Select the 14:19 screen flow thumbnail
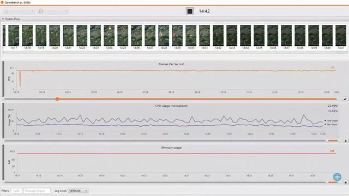Image resolution: width=349 pixels, height=196 pixels. point(41,35)
